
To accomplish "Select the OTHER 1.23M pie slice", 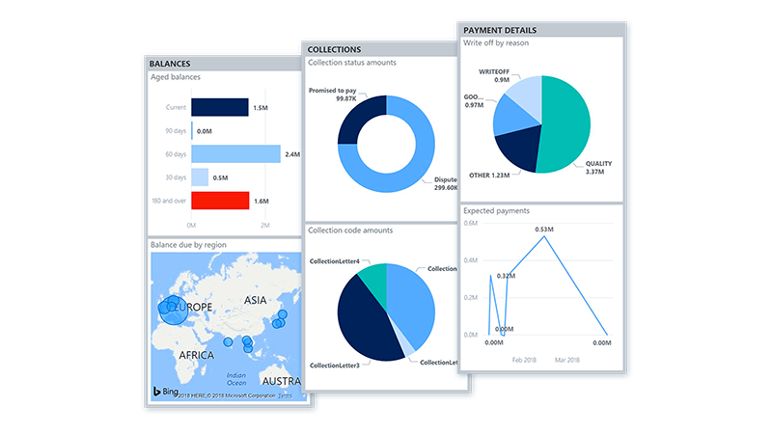I will pos(518,148).
